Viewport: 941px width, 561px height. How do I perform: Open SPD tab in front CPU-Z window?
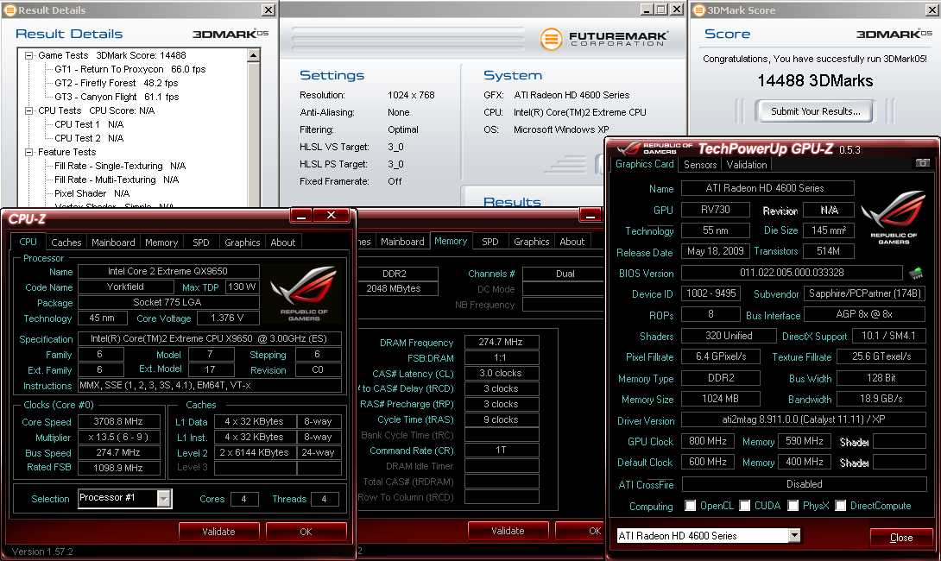pyautogui.click(x=201, y=243)
